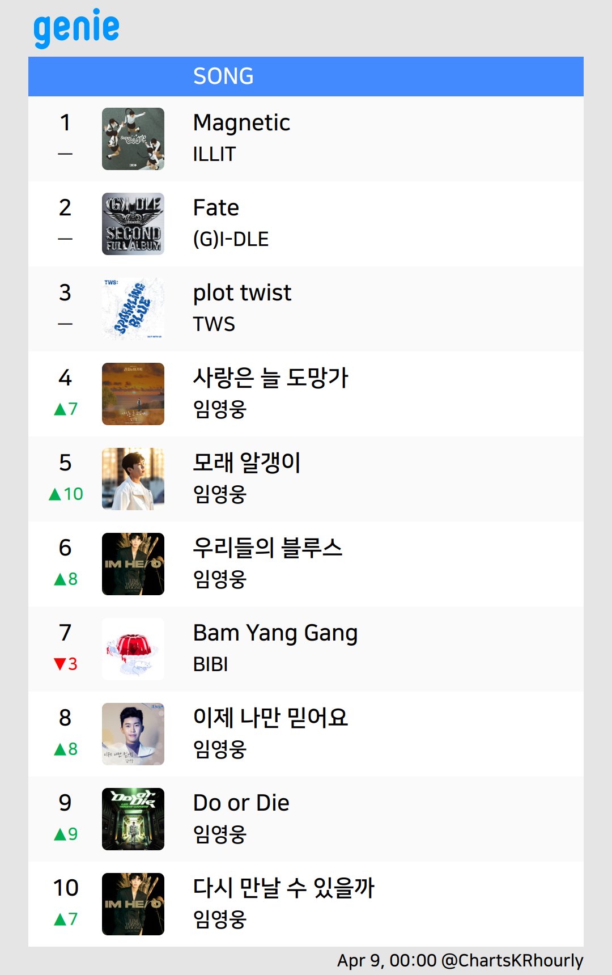
Task: Open the TWS Sparkling Blue album cover
Action: [133, 309]
